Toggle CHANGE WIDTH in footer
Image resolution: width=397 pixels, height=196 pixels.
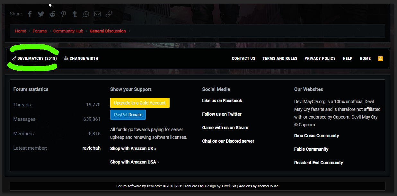(81, 58)
